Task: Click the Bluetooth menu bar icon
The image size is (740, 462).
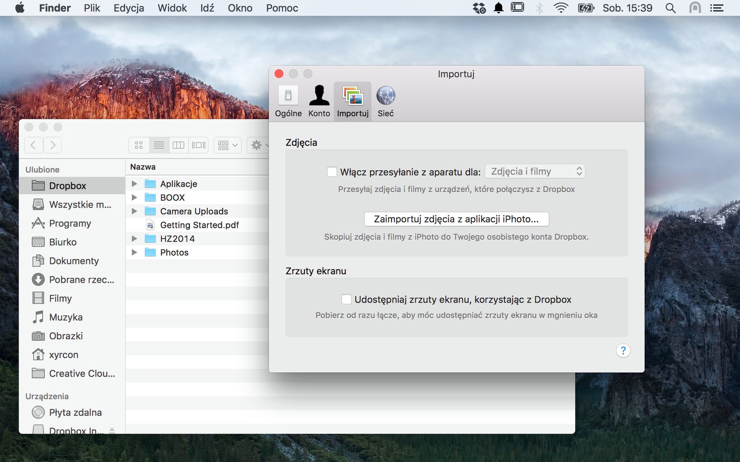Action: click(x=539, y=8)
